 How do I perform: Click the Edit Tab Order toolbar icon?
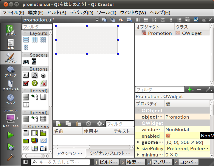tap(129, 20)
